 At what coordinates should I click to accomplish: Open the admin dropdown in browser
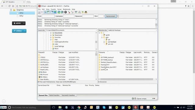tap(19, 23)
